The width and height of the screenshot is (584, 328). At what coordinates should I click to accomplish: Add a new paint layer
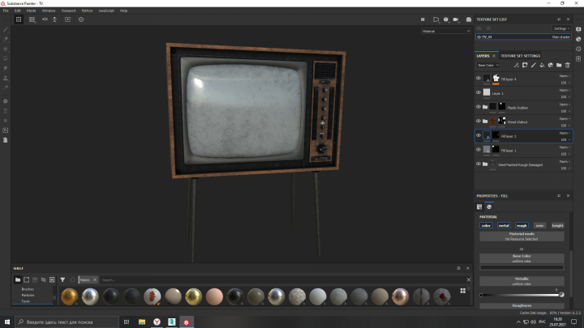click(534, 65)
